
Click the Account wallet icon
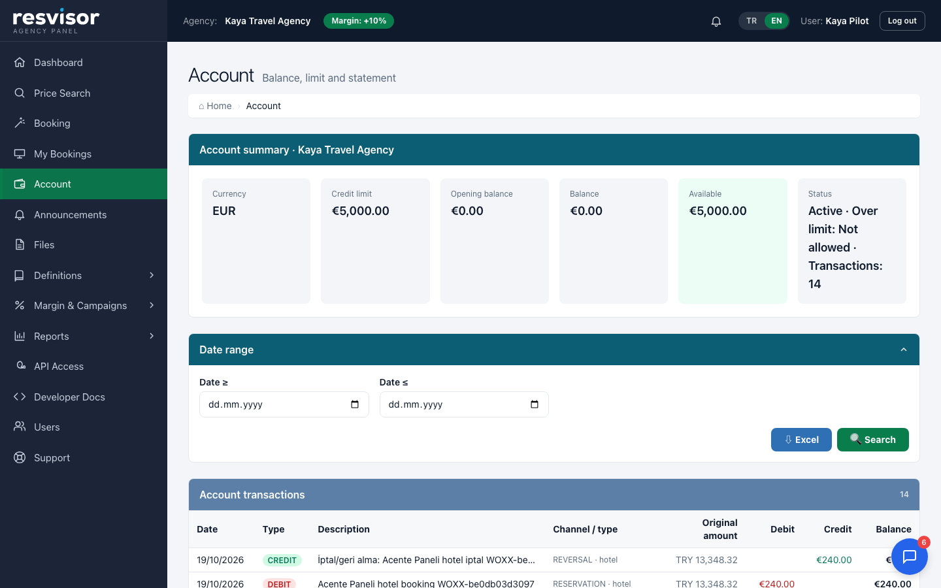[20, 184]
